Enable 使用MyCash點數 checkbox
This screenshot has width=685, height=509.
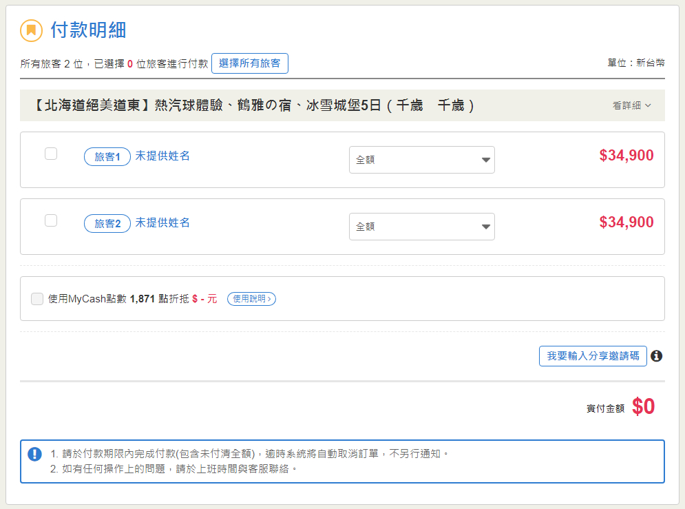click(37, 299)
